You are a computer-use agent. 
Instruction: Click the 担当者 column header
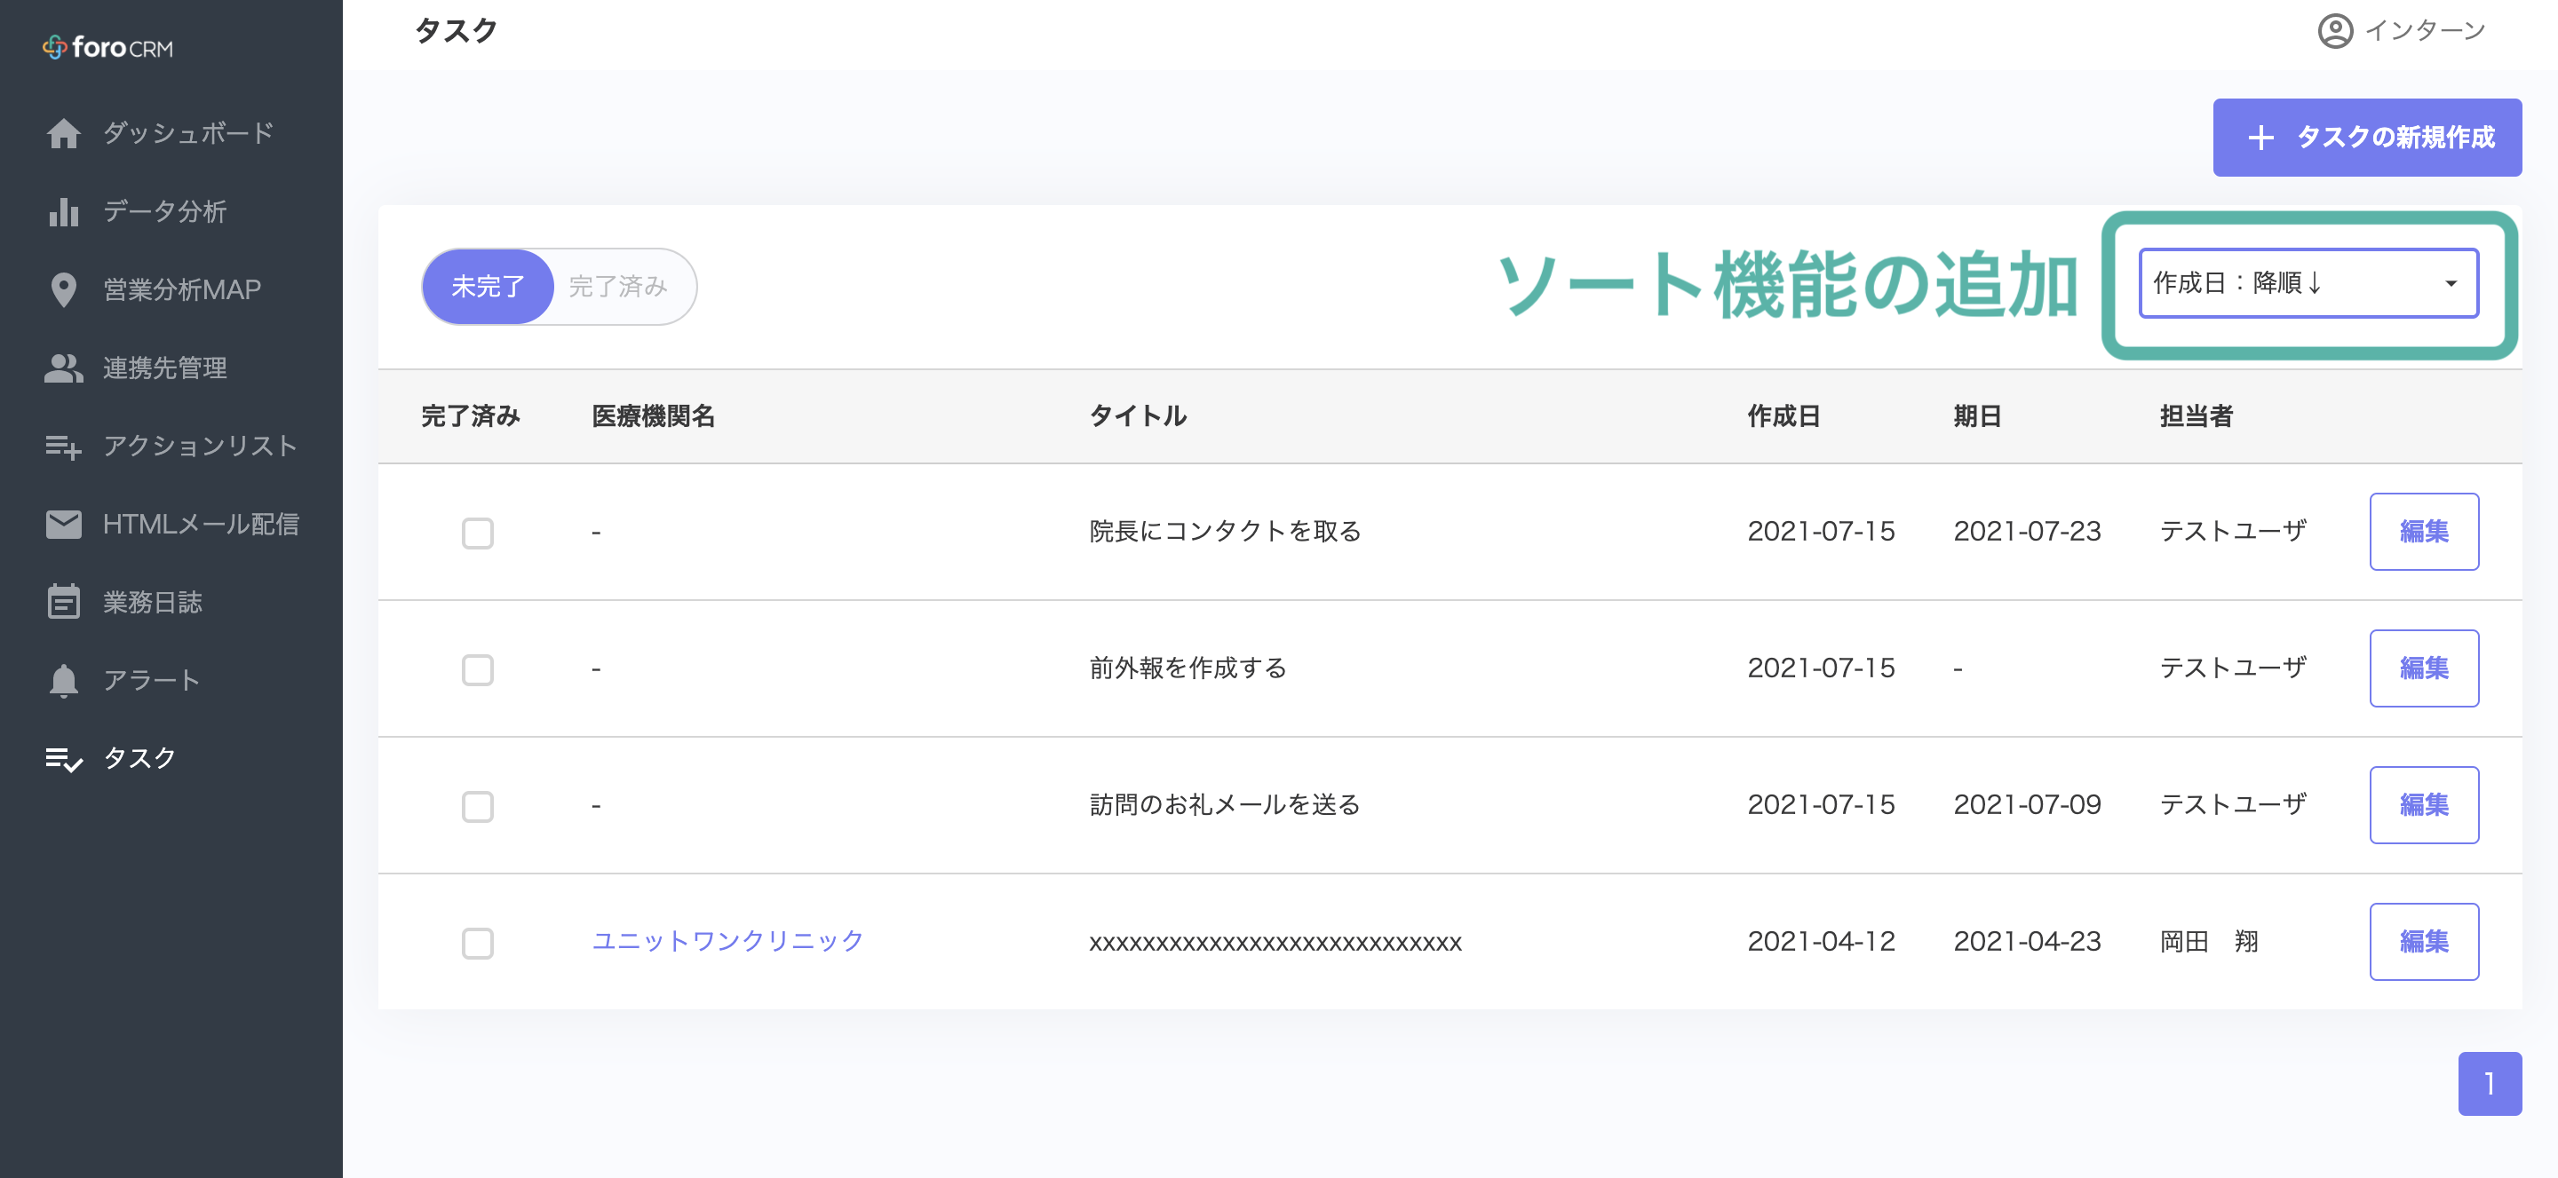(x=2196, y=415)
